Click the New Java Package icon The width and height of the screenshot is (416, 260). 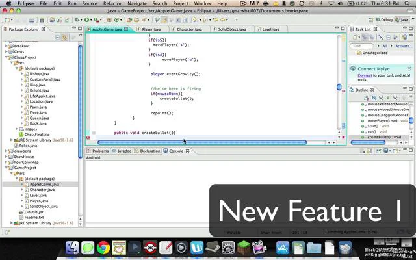(x=109, y=20)
